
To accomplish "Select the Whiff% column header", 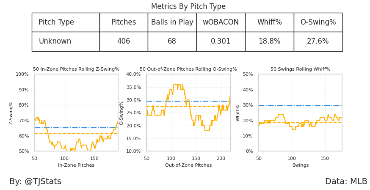I will tap(269, 22).
